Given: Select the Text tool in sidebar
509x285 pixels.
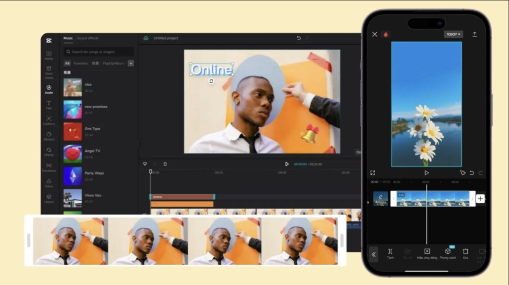Looking at the screenshot, I should (x=49, y=104).
